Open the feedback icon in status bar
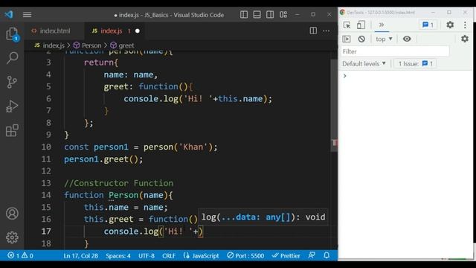Image resolution: width=476 pixels, height=268 pixels. pos(312,255)
